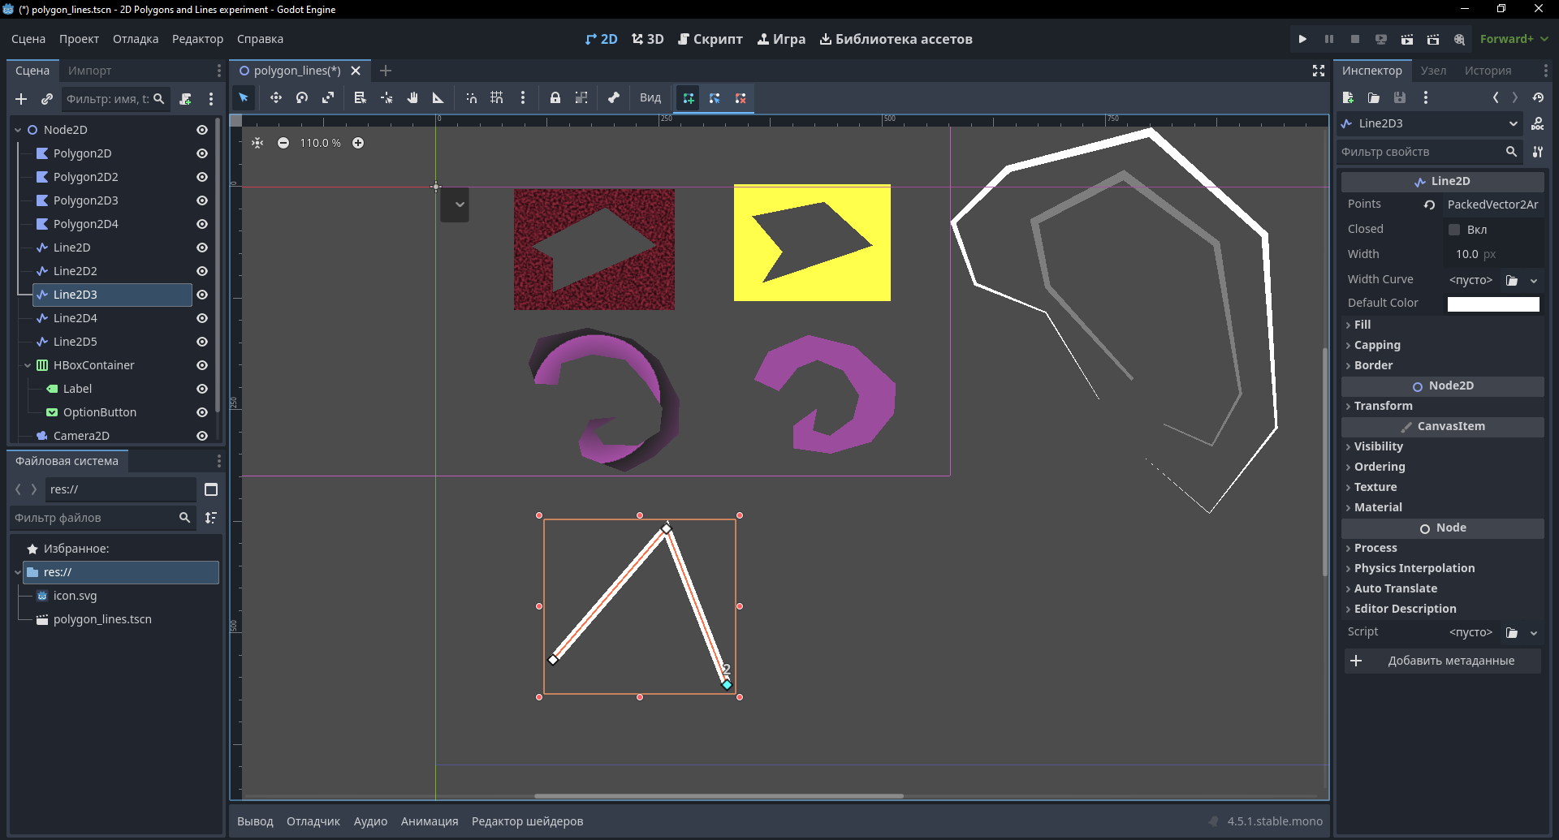Open the Default Color white swatch

tap(1493, 304)
